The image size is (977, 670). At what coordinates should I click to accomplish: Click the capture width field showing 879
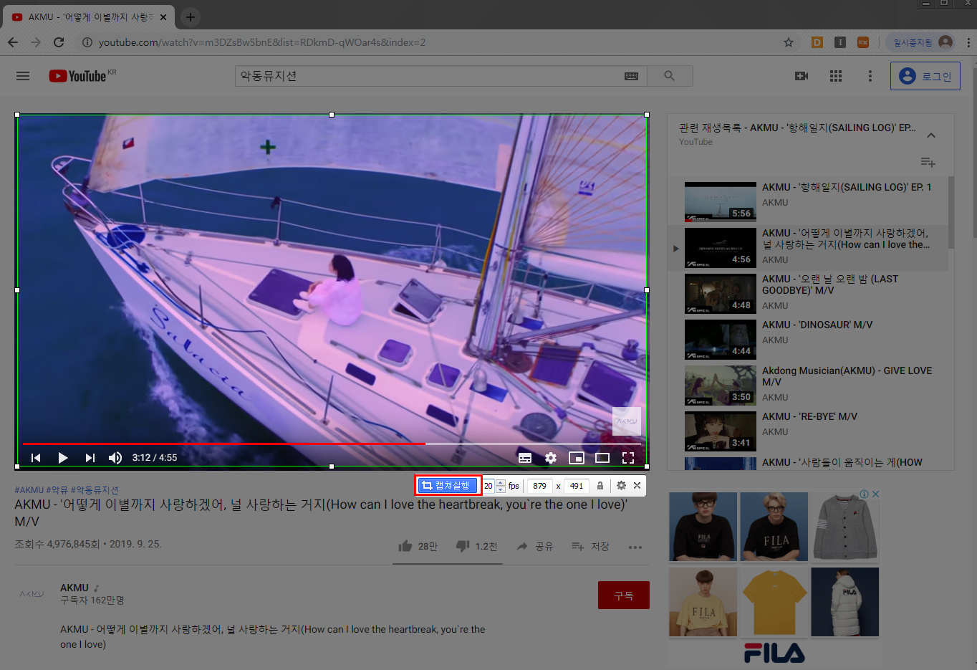(x=540, y=486)
